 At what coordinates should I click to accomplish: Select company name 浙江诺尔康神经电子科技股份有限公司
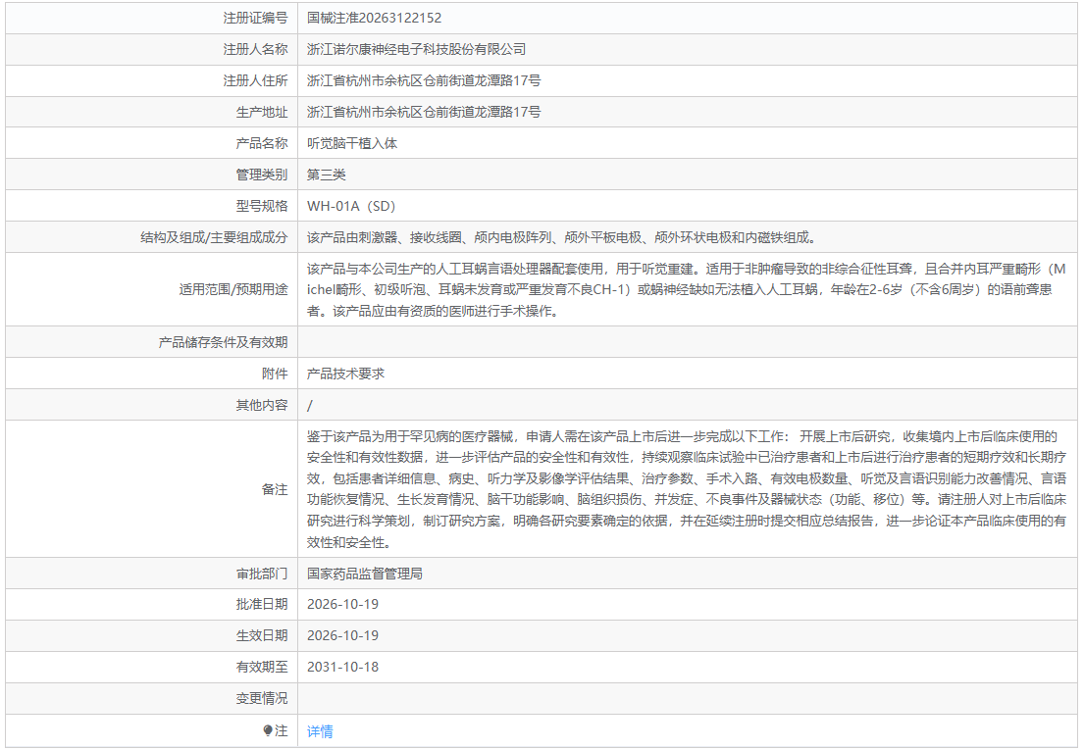tap(416, 49)
